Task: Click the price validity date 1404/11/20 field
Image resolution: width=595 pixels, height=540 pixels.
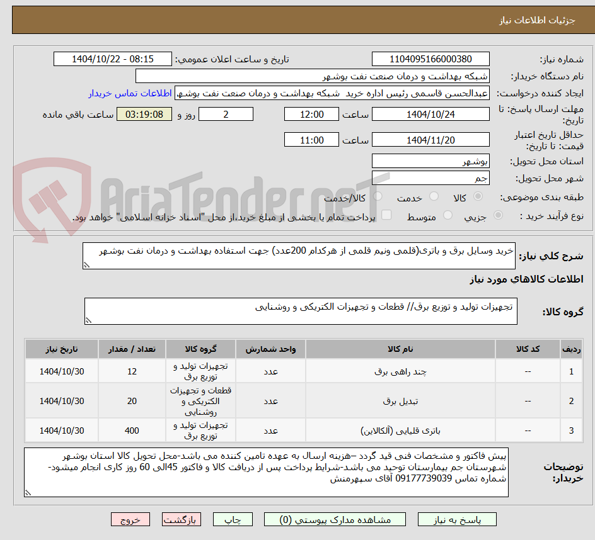Action: 430,140
